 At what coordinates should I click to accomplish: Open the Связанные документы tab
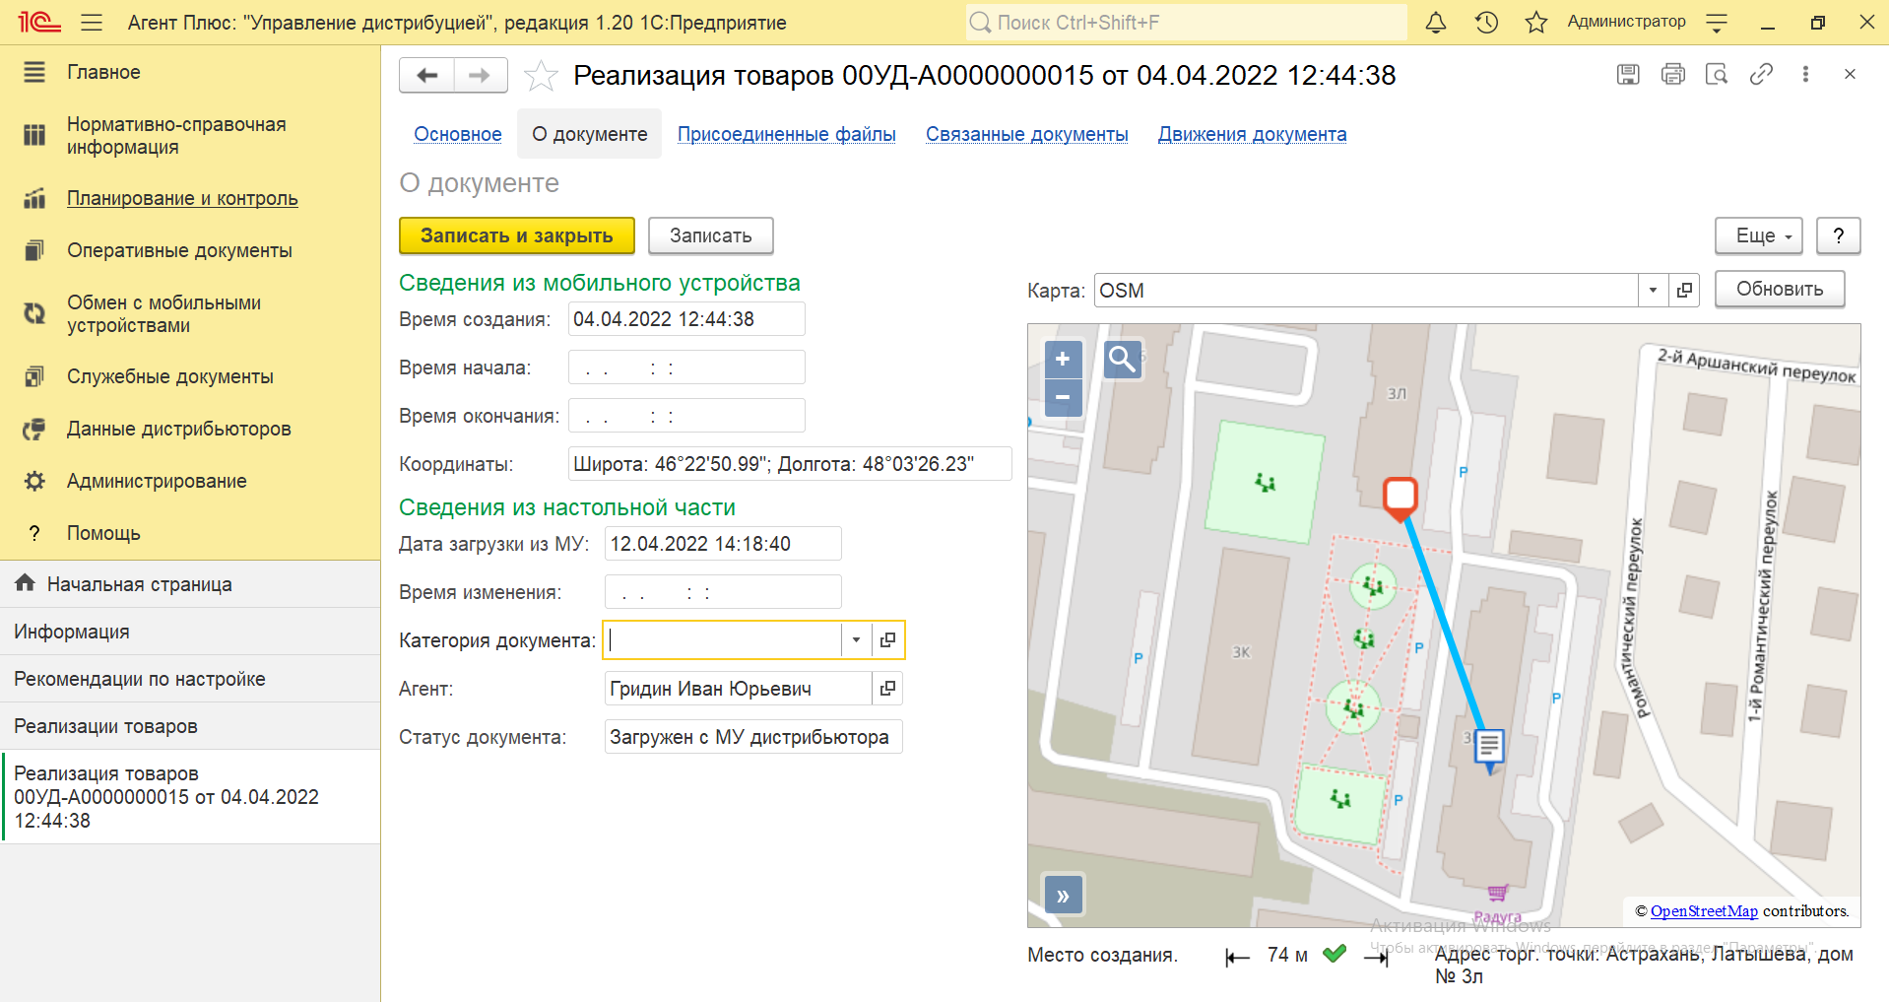tap(1026, 135)
